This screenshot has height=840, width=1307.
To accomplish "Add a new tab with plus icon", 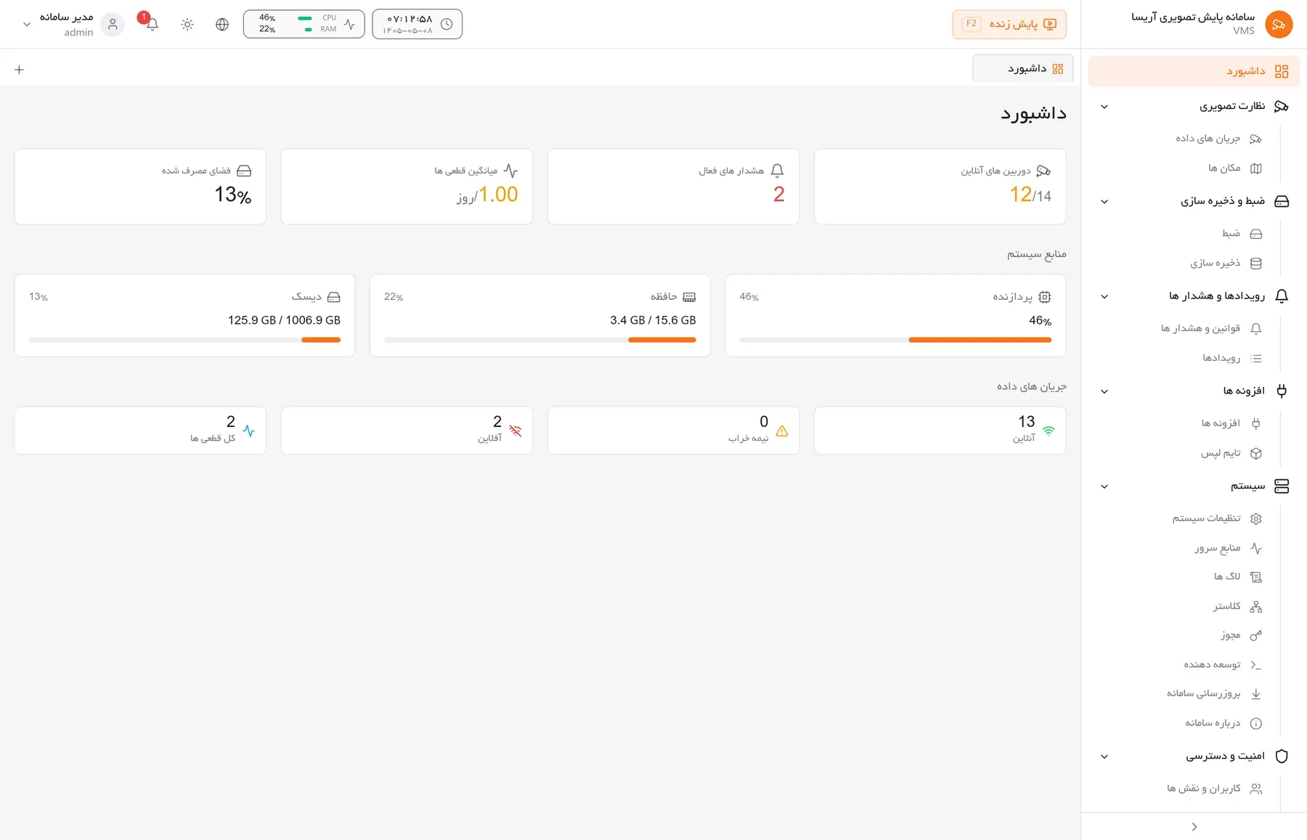I will click(x=20, y=70).
